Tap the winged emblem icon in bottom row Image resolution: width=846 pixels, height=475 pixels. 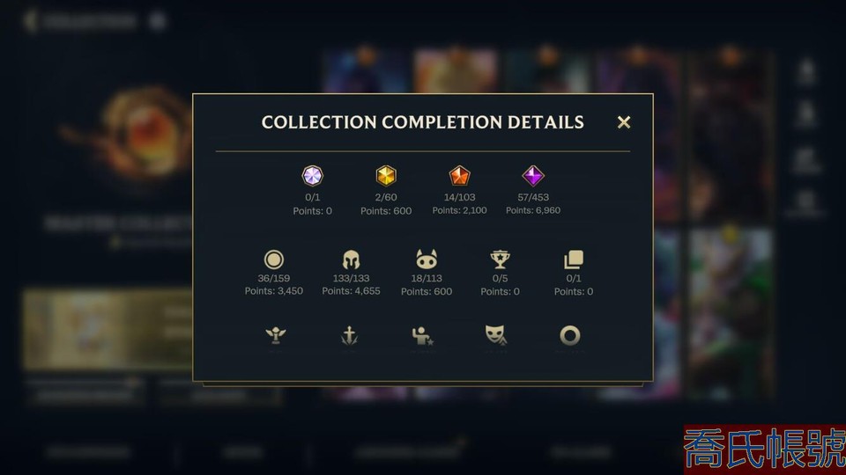(276, 335)
